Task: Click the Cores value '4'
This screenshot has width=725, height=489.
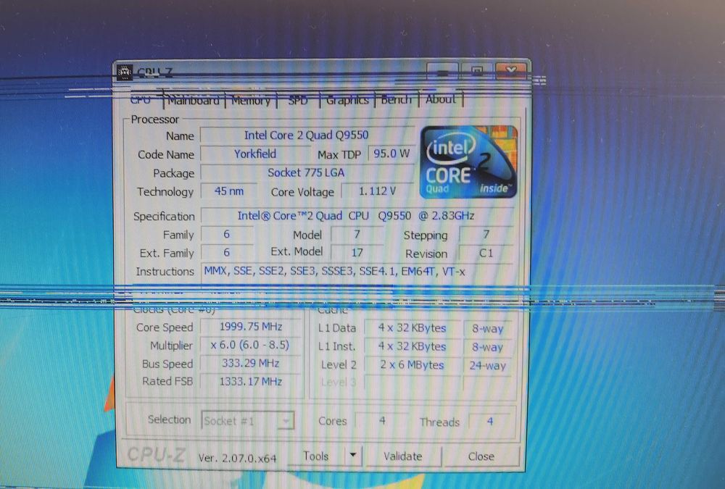Action: click(382, 421)
